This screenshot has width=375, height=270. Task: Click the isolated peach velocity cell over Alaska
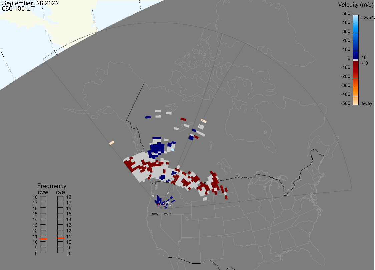[x=112, y=143]
